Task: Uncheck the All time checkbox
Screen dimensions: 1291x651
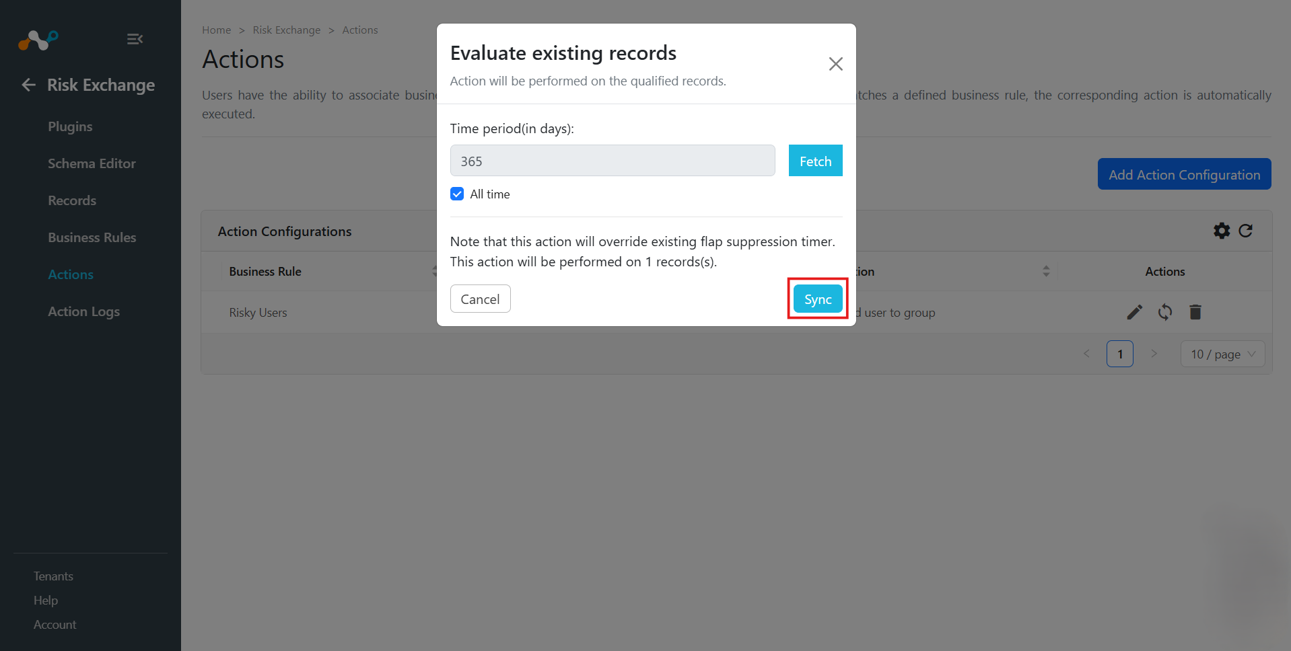Action: coord(457,194)
